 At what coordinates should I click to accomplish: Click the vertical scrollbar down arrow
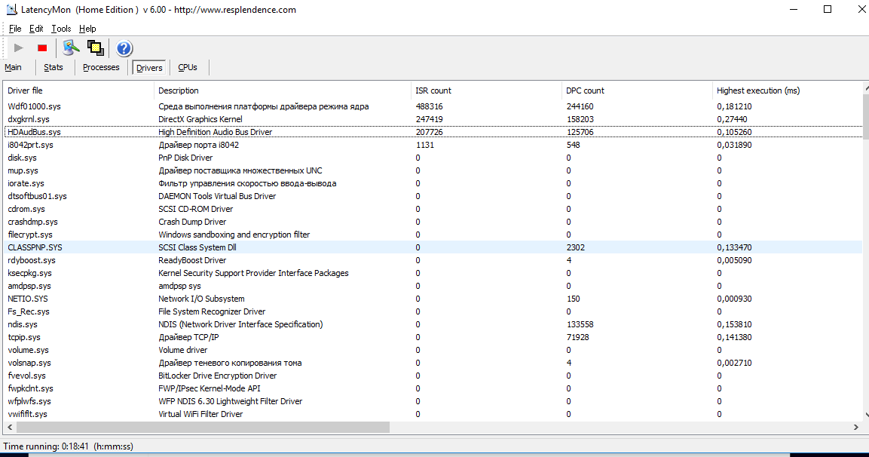point(865,415)
